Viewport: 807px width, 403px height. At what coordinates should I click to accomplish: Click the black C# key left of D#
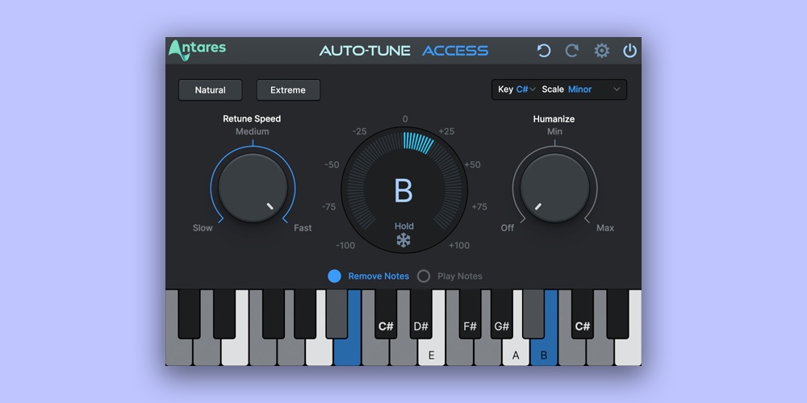(386, 314)
